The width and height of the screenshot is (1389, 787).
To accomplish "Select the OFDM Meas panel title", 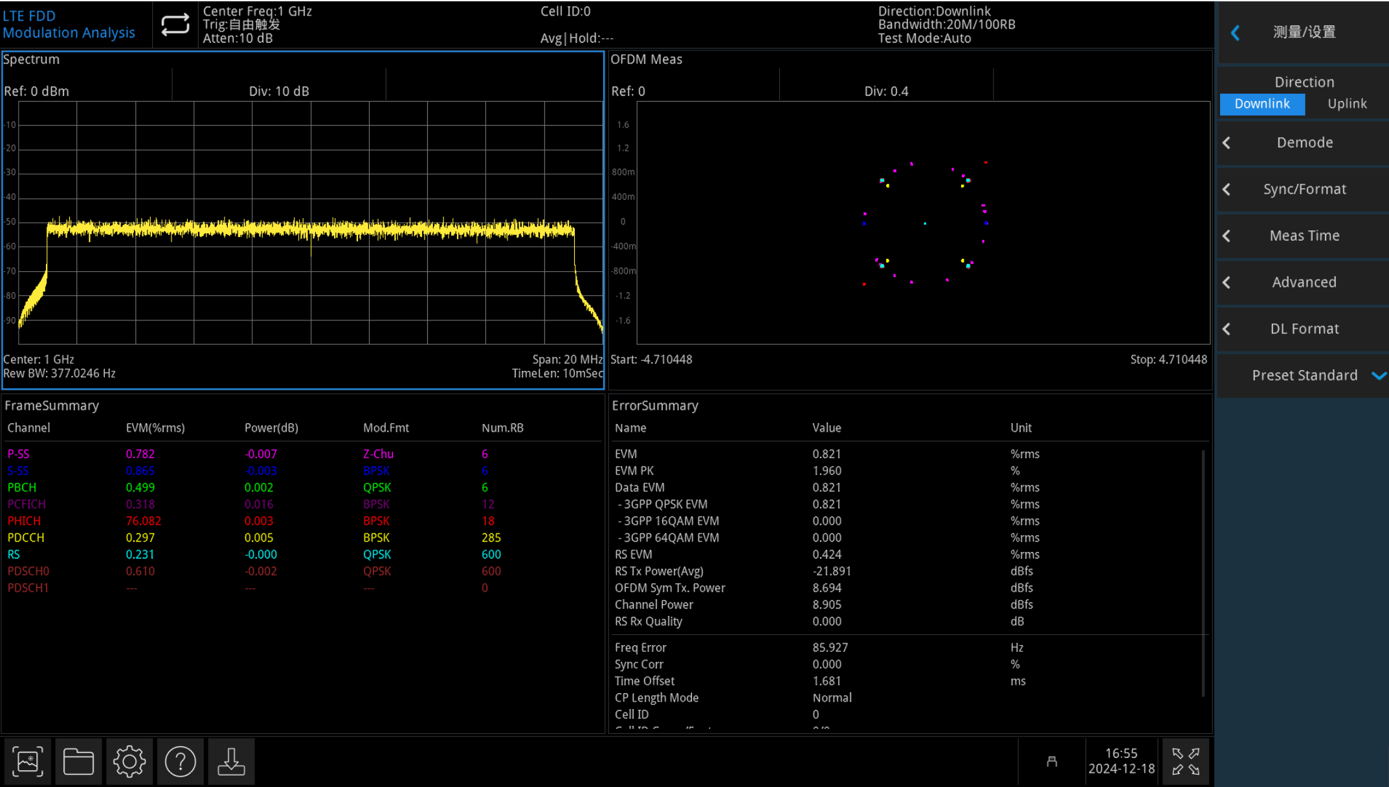I will point(646,60).
